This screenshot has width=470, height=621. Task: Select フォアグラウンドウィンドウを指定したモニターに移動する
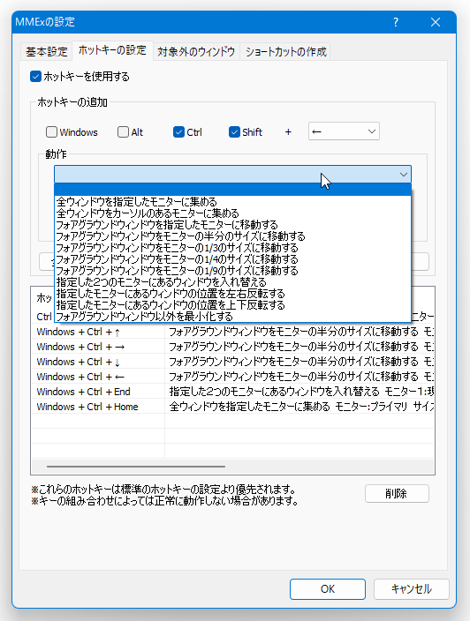tap(233, 225)
